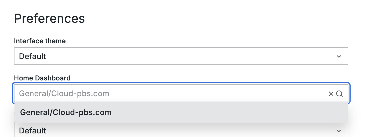Expand the Interface theme chevron arrow
The width and height of the screenshot is (369, 137).
pos(339,56)
